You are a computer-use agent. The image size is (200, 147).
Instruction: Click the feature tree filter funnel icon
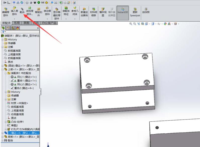coord(3,32)
